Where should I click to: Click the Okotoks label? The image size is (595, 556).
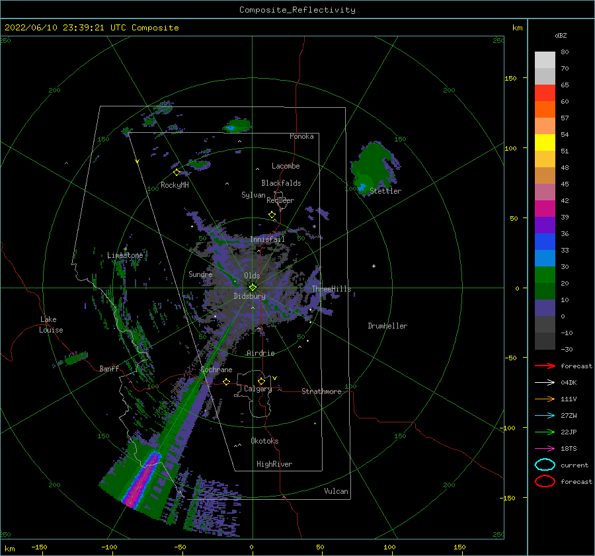264,441
